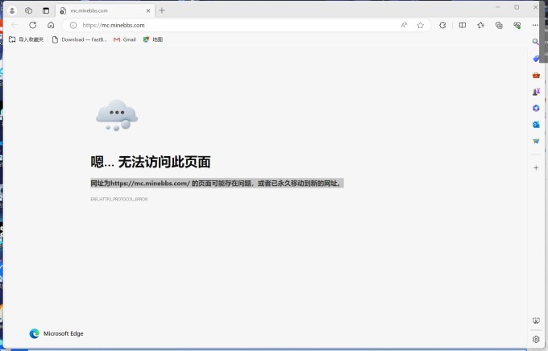Open the Collections icon
This screenshot has width=548, height=351.
(499, 25)
